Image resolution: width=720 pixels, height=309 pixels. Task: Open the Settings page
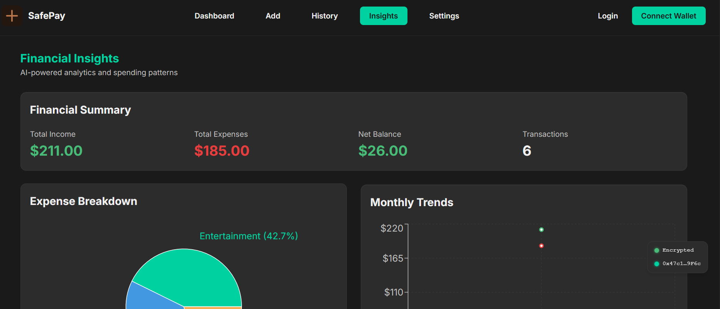444,16
